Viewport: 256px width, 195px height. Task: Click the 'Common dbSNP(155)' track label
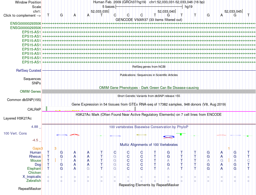24,100
